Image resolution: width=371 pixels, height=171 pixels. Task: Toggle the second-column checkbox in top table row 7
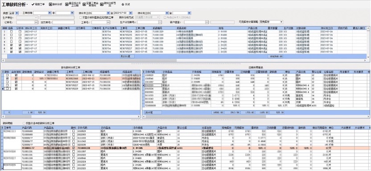pos(20,52)
